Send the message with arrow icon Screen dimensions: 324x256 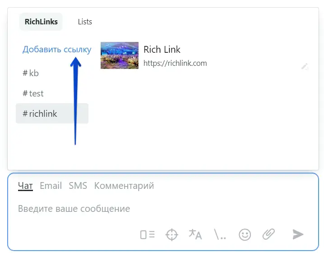[x=298, y=234]
